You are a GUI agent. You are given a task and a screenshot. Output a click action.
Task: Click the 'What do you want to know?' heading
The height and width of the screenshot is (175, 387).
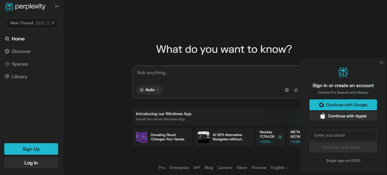[x=224, y=49]
